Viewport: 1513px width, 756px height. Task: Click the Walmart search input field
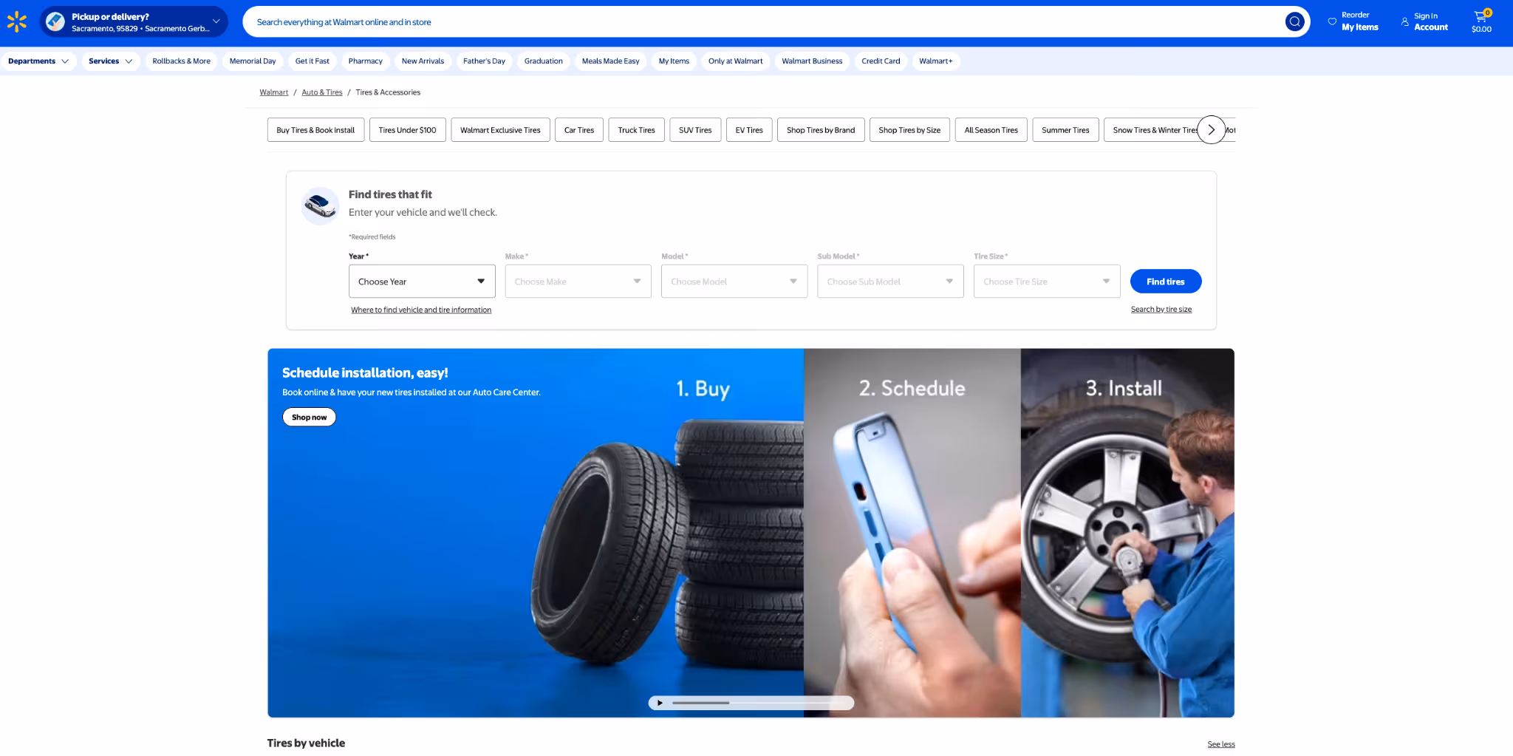[x=768, y=22]
